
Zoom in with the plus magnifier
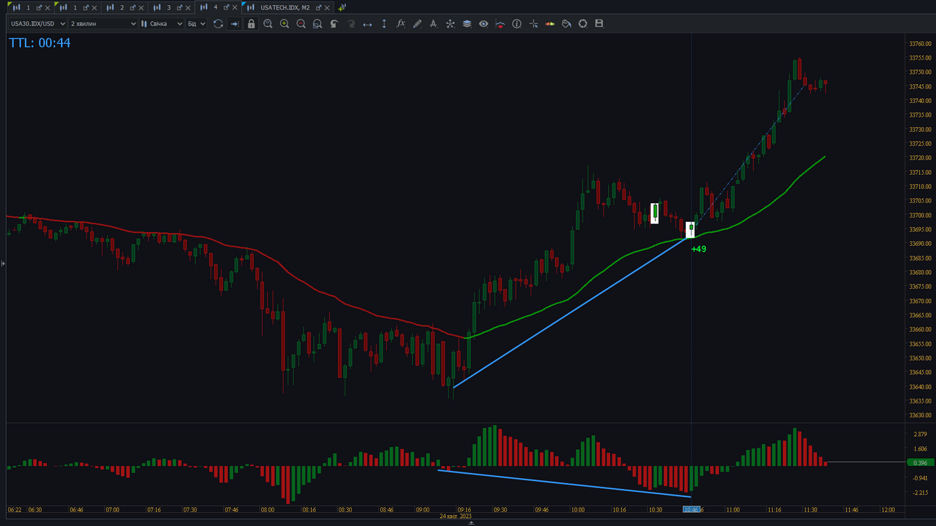coord(284,24)
